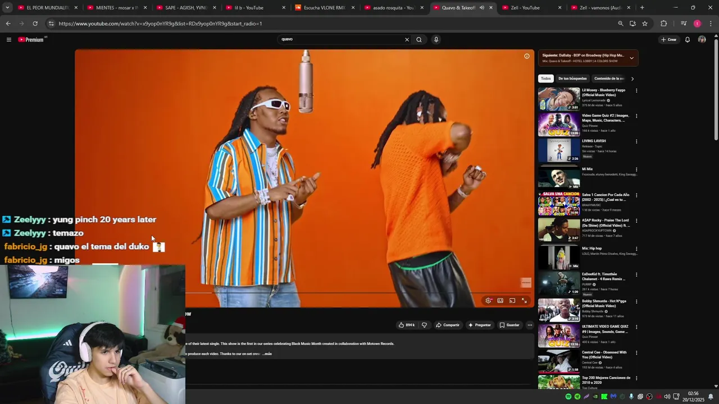
Task: Save video with Guardar button
Action: pos(509,325)
